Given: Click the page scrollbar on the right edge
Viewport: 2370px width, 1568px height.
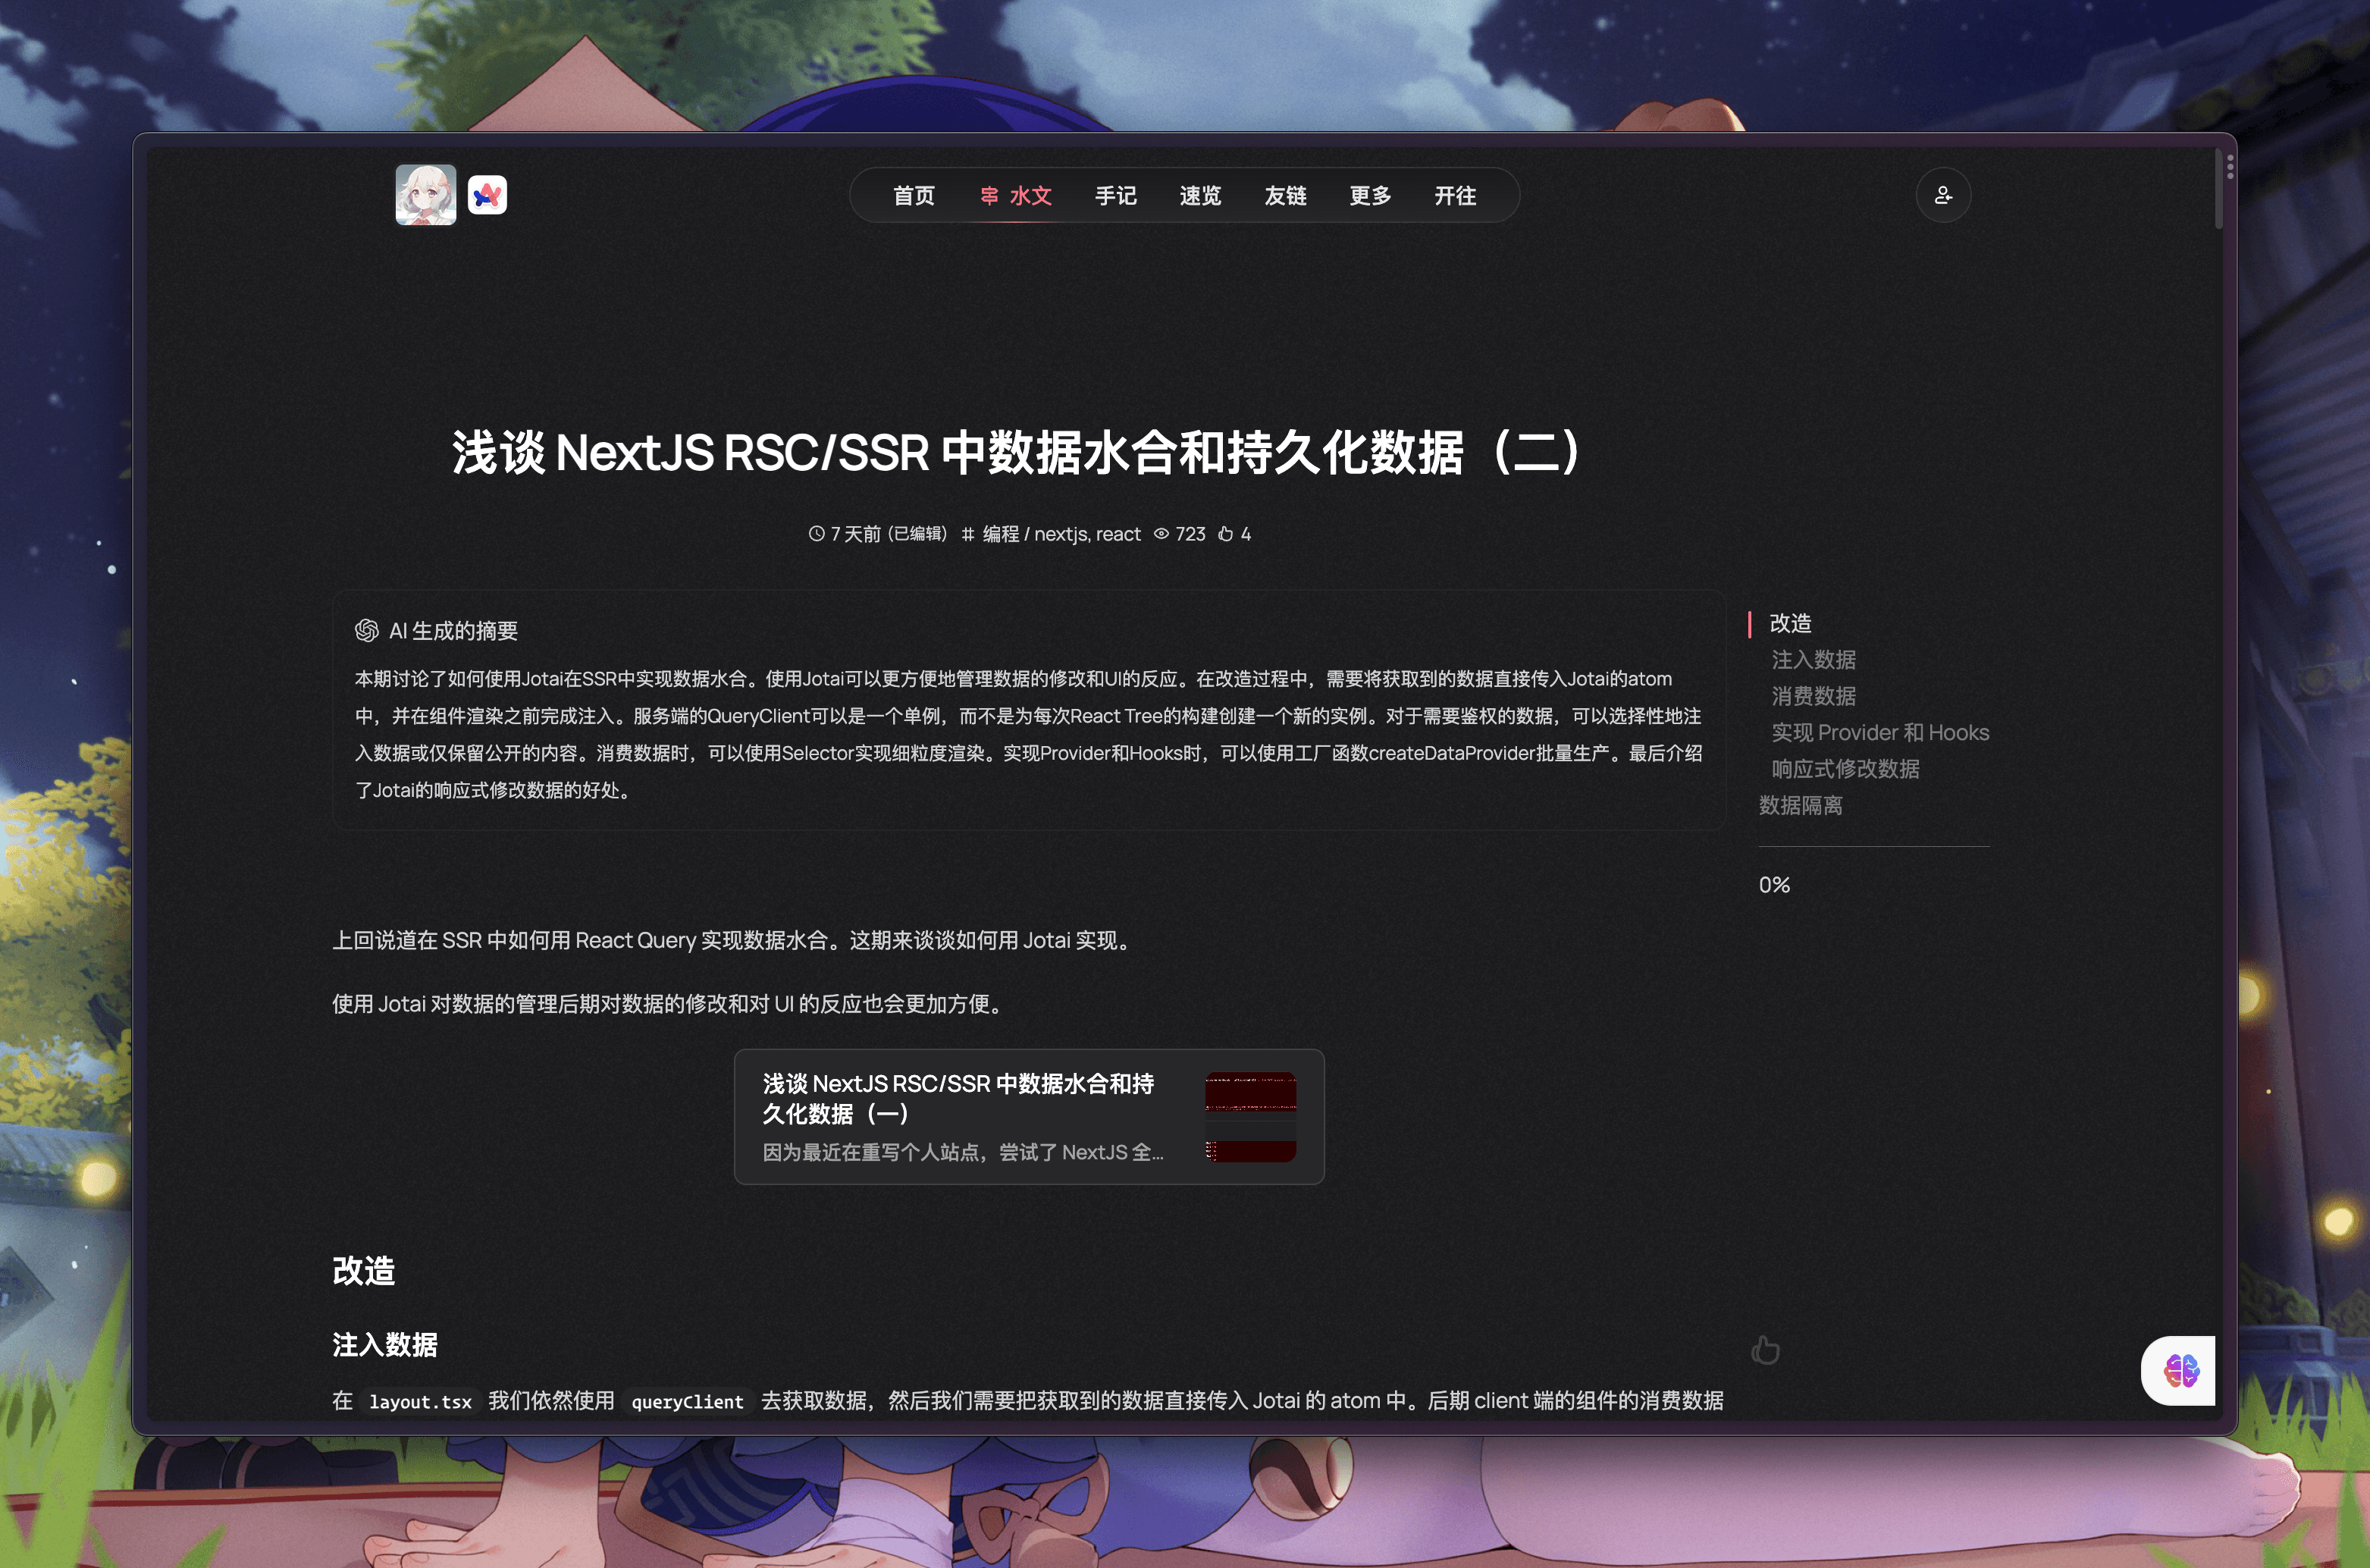Looking at the screenshot, I should pyautogui.click(x=2218, y=190).
